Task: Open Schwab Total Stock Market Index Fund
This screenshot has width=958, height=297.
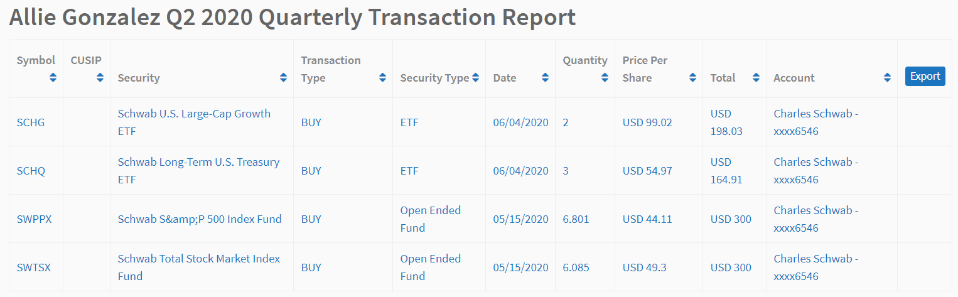Action: [x=199, y=267]
